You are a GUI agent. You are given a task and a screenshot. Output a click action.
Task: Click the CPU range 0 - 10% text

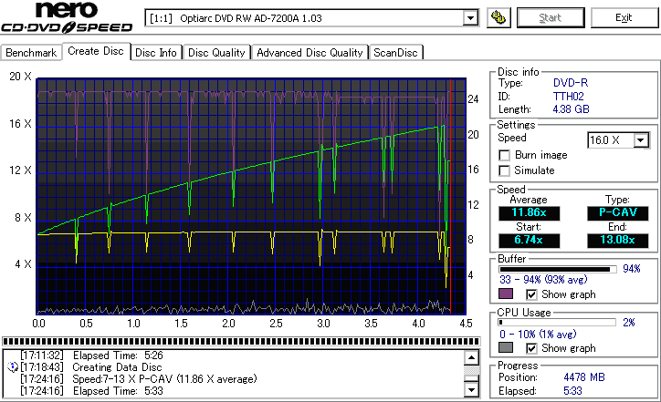tap(538, 335)
